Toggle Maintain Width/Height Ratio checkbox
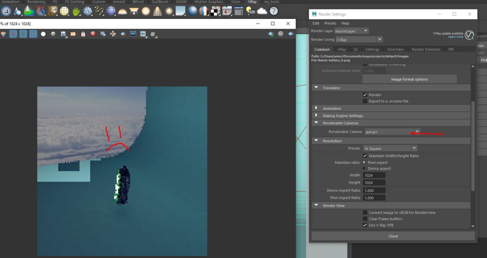 pos(365,156)
